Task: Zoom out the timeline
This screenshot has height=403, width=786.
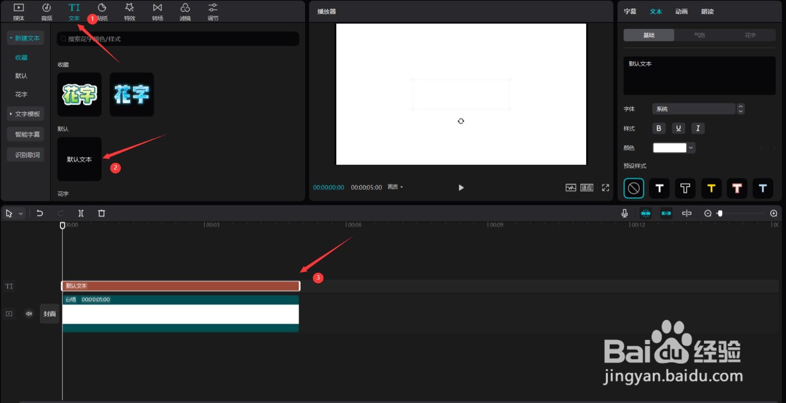Action: (x=708, y=213)
